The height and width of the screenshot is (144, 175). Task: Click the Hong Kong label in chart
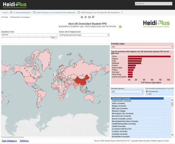tap(116, 74)
